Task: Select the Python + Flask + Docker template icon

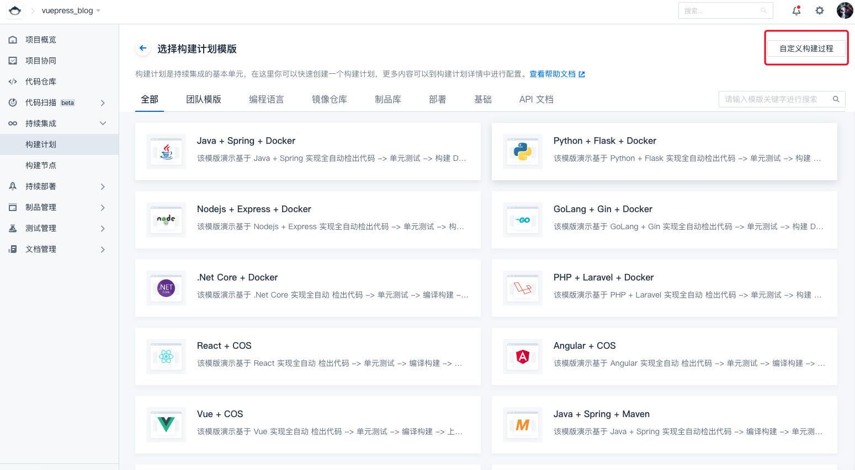Action: (522, 151)
